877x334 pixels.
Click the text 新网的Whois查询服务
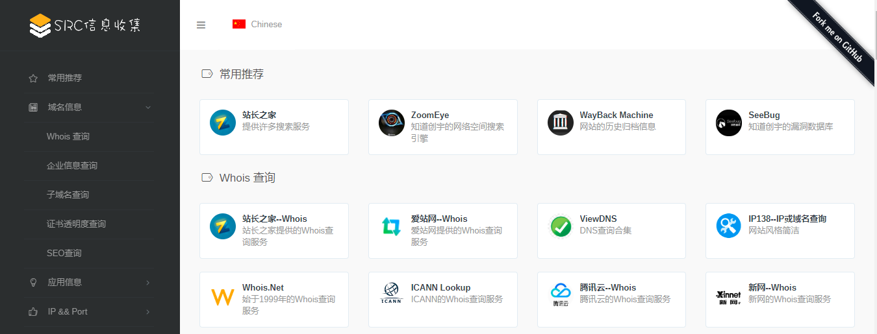pos(789,299)
